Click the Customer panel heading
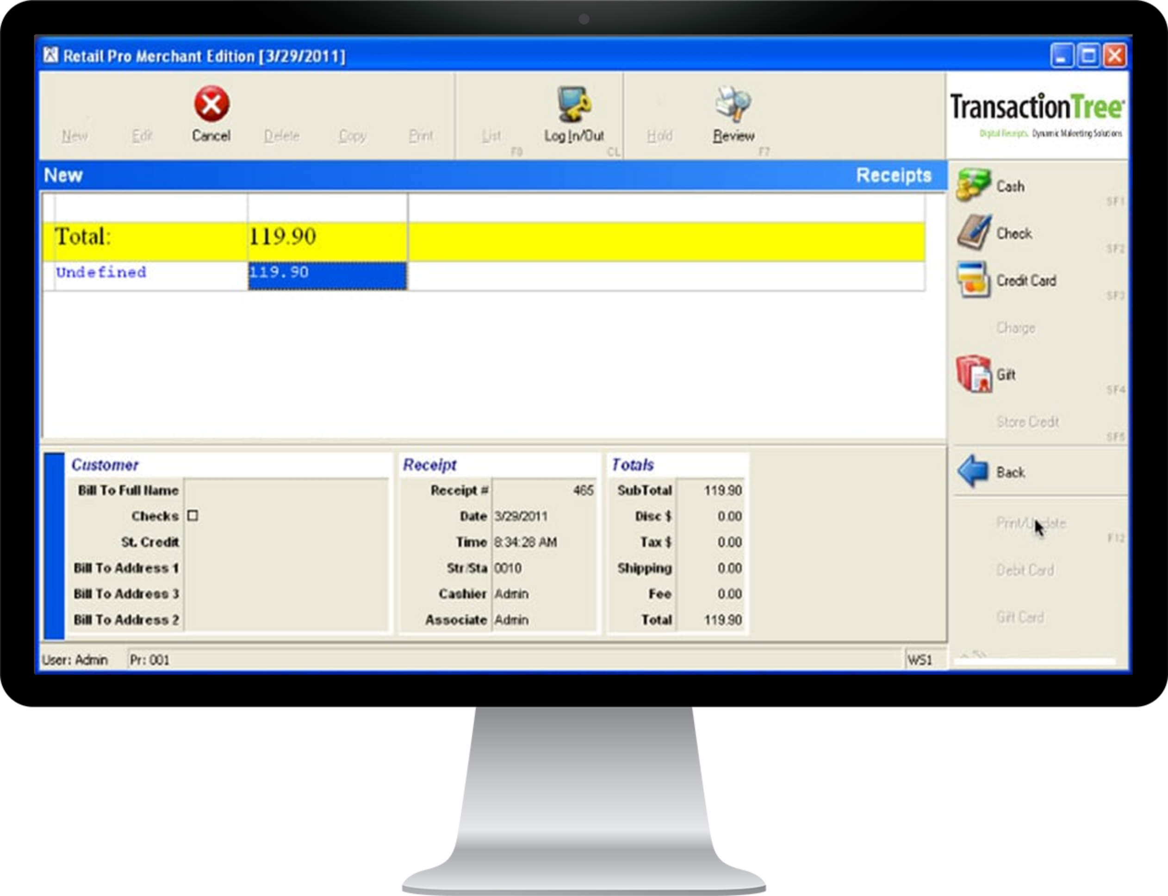Screen dimensions: 1168x896 tap(105, 465)
